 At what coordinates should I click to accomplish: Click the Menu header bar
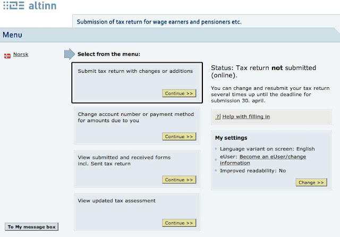(170, 35)
